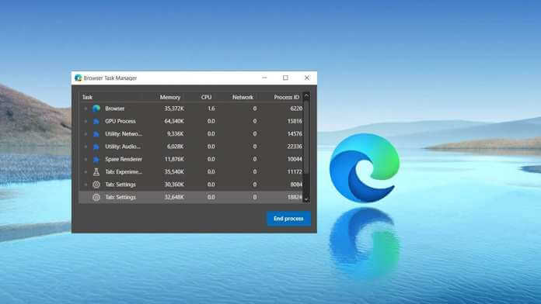Click gear icon of Settings tab 32,648K
This screenshot has width=541, height=304.
pos(96,197)
